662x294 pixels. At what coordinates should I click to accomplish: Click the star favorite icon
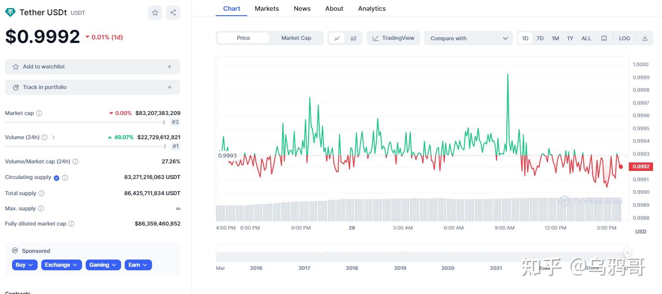point(155,13)
